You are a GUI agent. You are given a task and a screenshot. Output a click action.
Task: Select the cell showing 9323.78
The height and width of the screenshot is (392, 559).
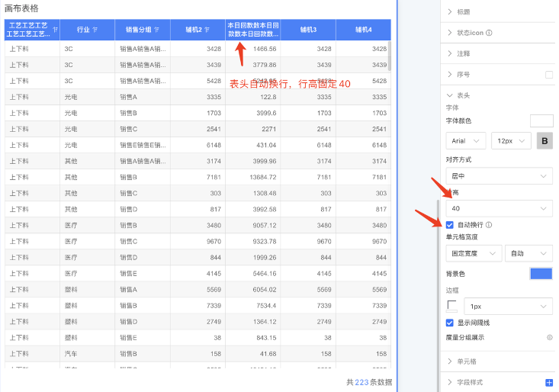[x=253, y=241]
